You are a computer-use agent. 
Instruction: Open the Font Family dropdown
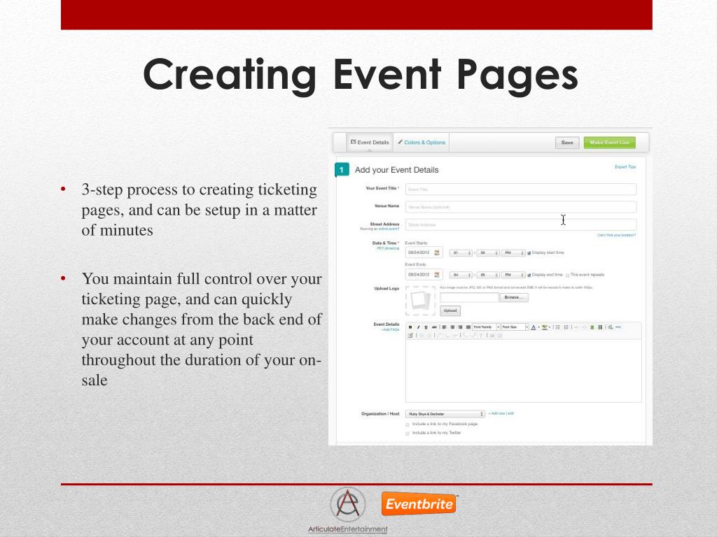[487, 327]
